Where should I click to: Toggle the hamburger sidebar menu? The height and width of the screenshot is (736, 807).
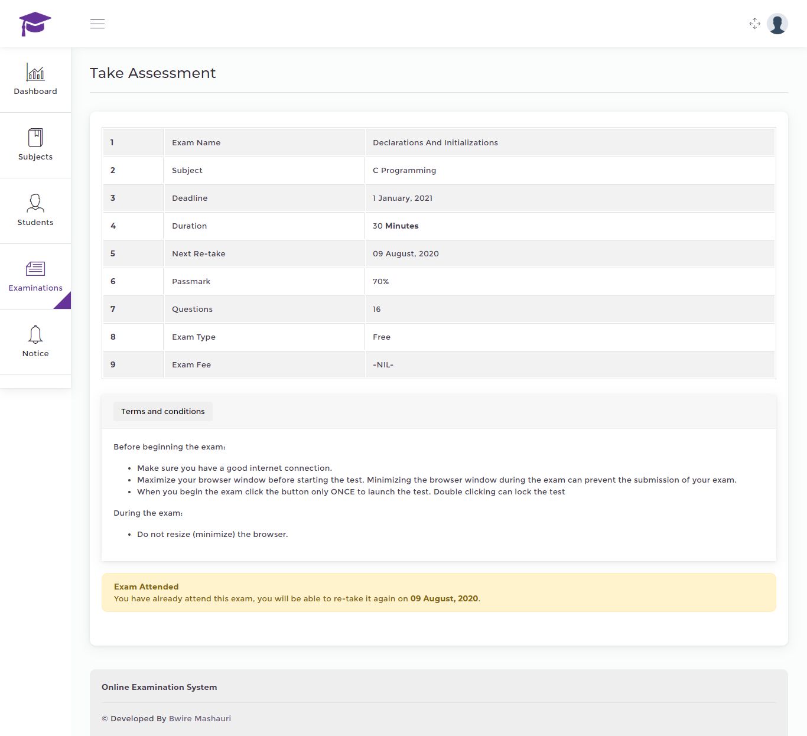tap(97, 24)
